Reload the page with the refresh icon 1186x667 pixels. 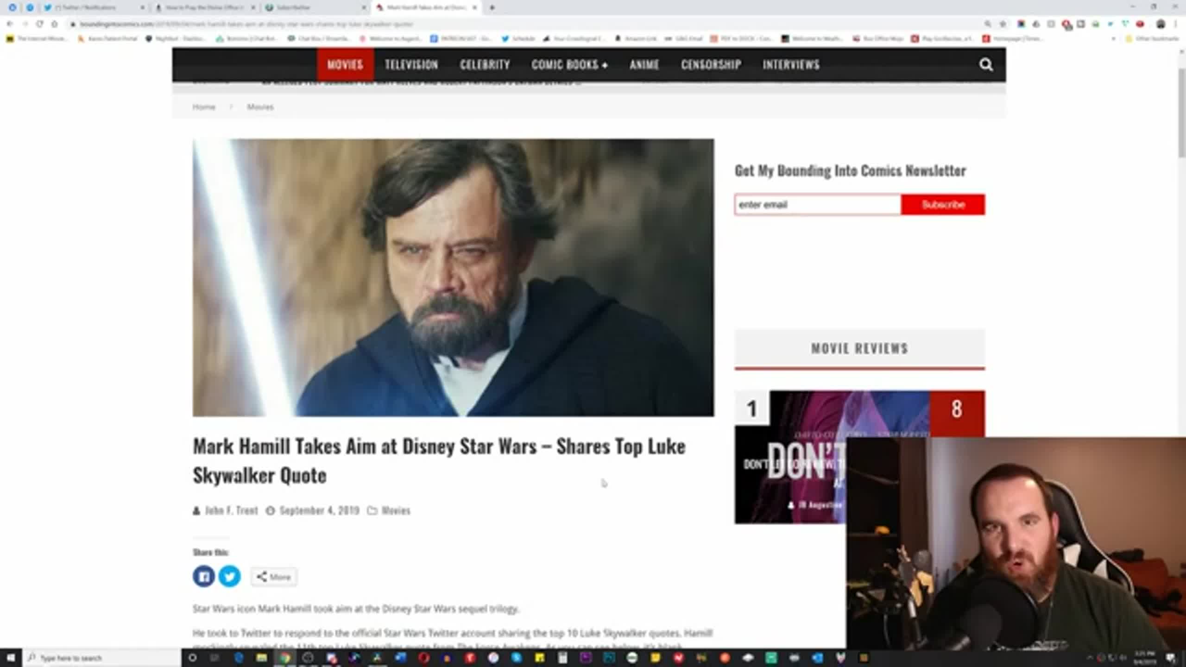[x=39, y=24]
